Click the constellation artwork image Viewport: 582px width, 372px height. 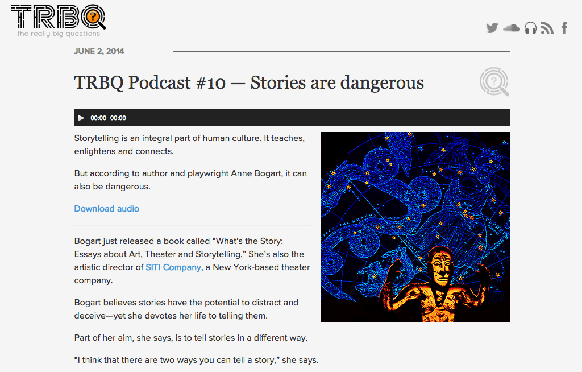tap(415, 227)
